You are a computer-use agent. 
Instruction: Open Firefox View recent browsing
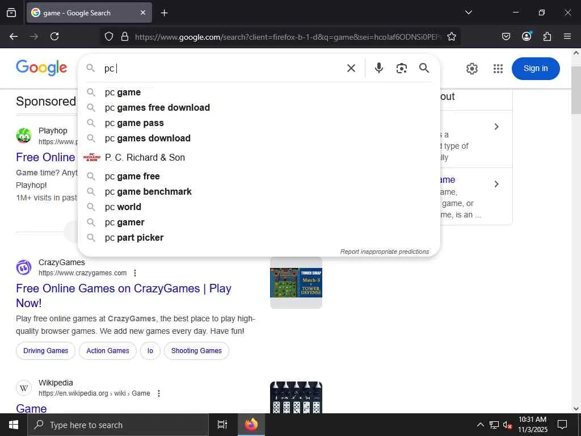click(11, 12)
